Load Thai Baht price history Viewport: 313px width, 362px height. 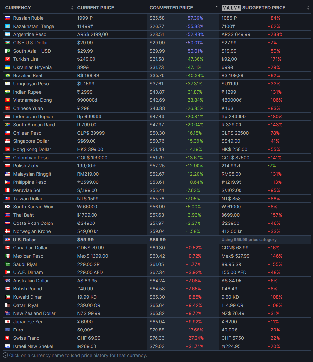click(24, 215)
